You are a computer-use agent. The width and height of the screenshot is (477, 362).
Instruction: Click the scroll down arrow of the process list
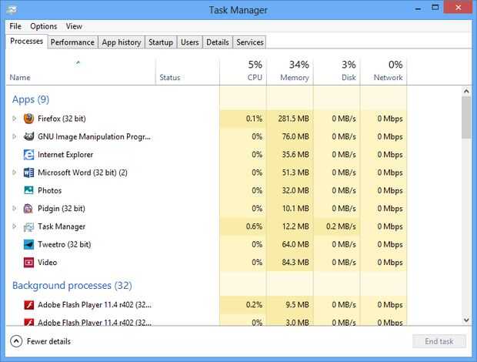[466, 319]
